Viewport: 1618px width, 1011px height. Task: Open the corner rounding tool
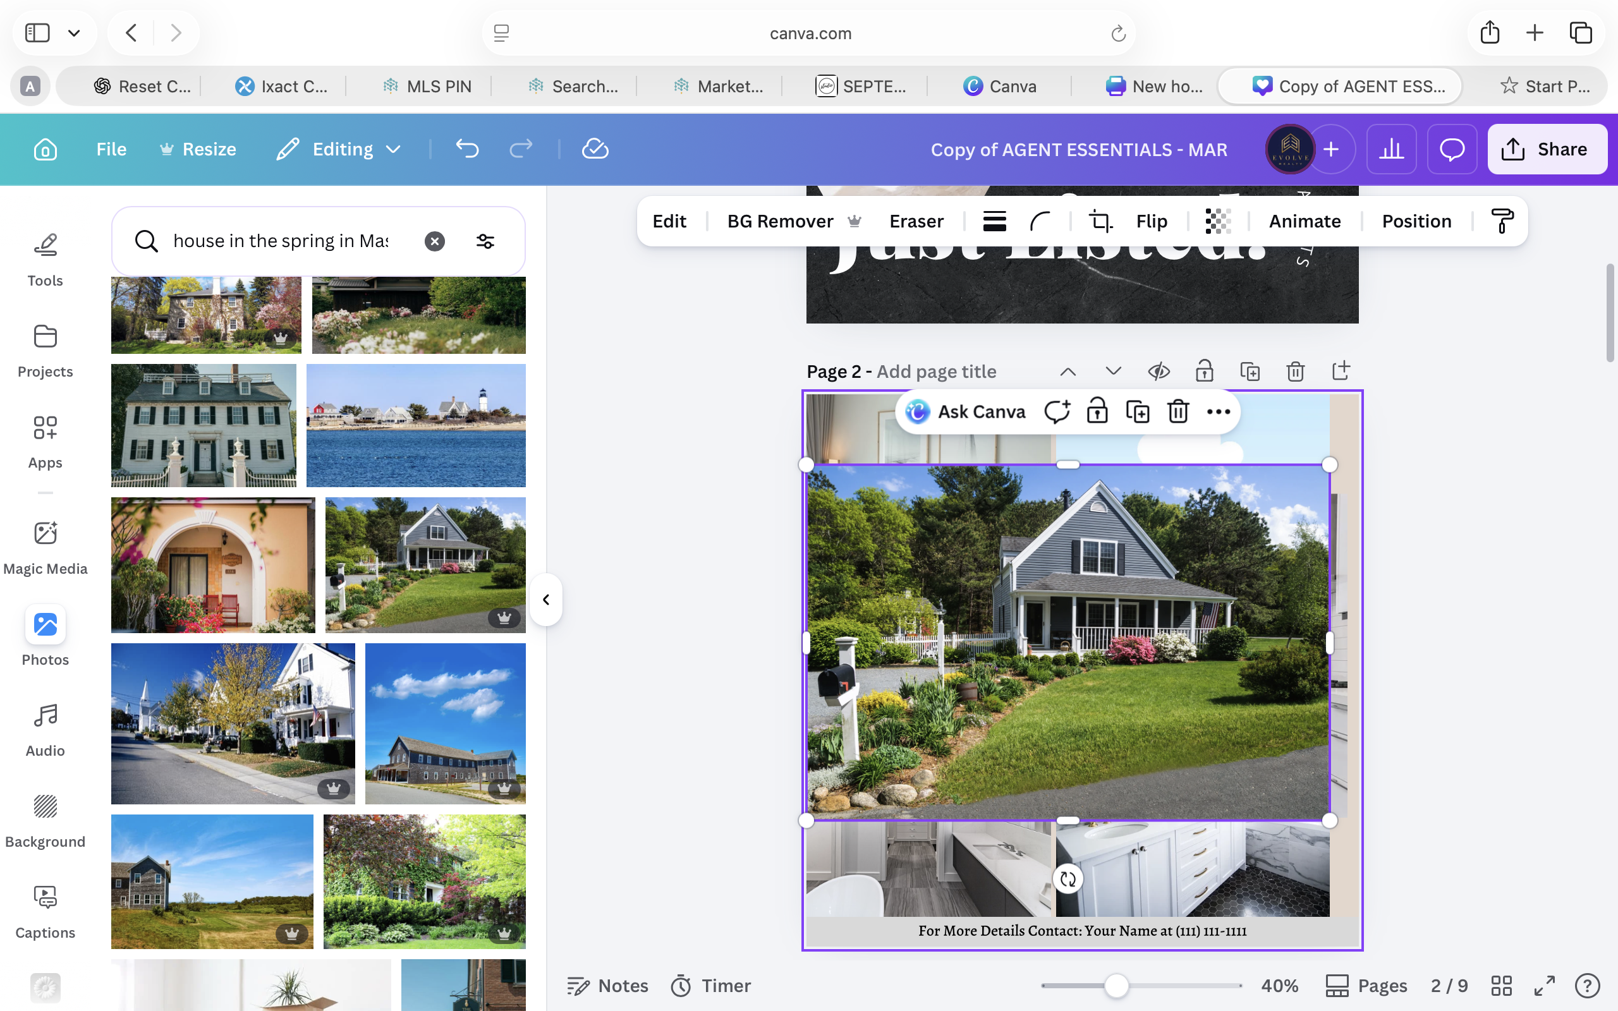[x=1040, y=221]
